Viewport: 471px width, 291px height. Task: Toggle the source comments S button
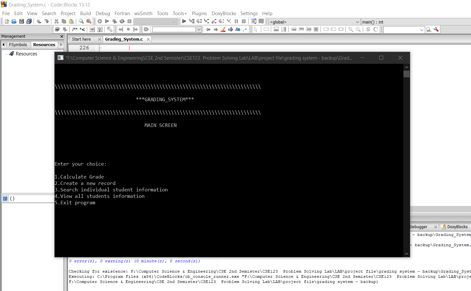(x=368, y=29)
